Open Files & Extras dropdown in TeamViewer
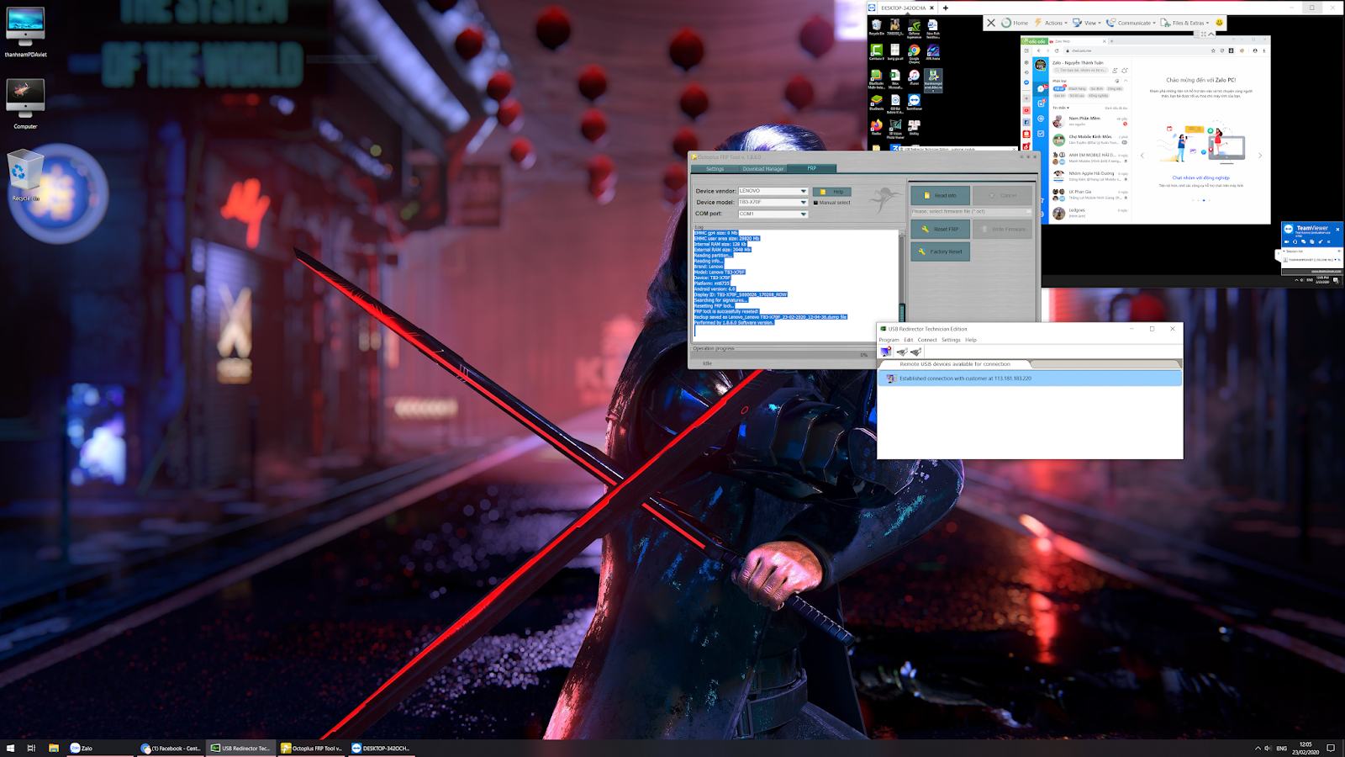Screen dimensions: 1345x757 [1185, 23]
